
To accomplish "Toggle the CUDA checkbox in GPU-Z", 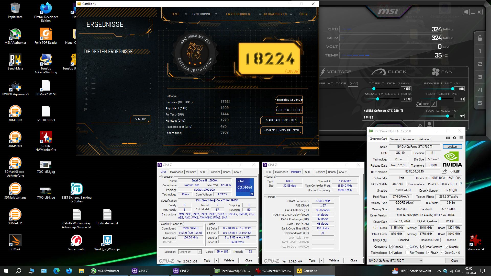I will (x=408, y=247).
